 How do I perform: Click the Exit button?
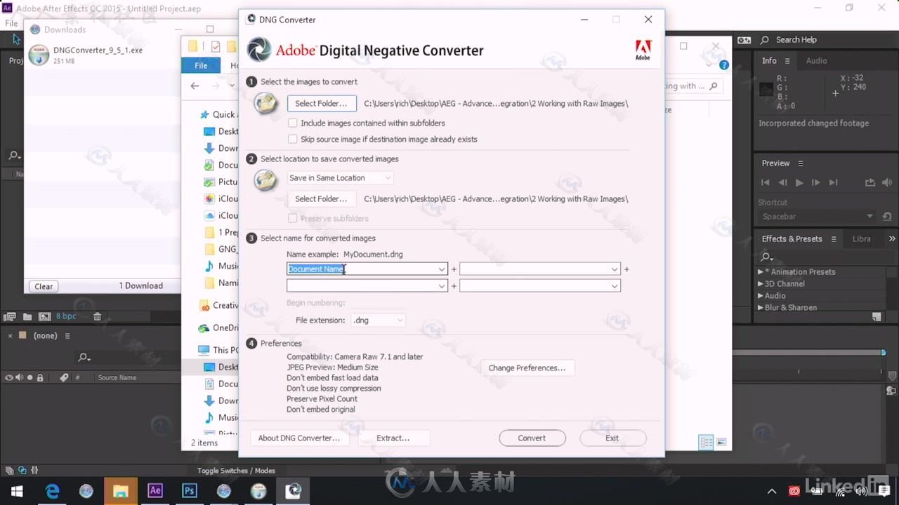click(612, 438)
